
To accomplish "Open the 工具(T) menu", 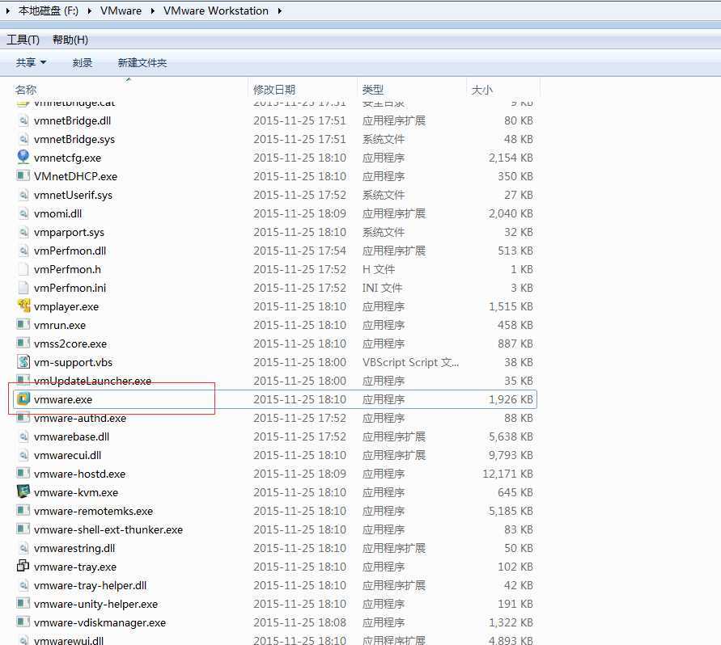I will point(23,40).
